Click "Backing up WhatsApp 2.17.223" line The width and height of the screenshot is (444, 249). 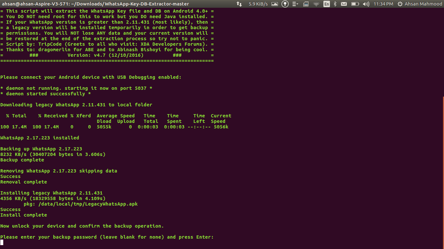tap(41, 149)
